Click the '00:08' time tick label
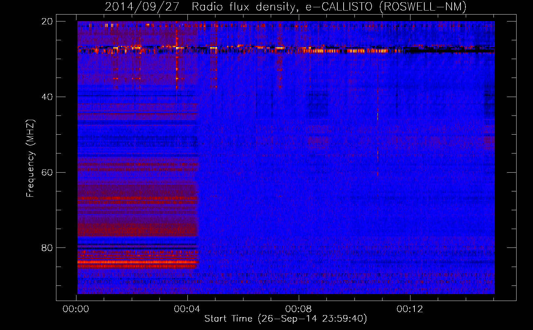 pos(298,309)
